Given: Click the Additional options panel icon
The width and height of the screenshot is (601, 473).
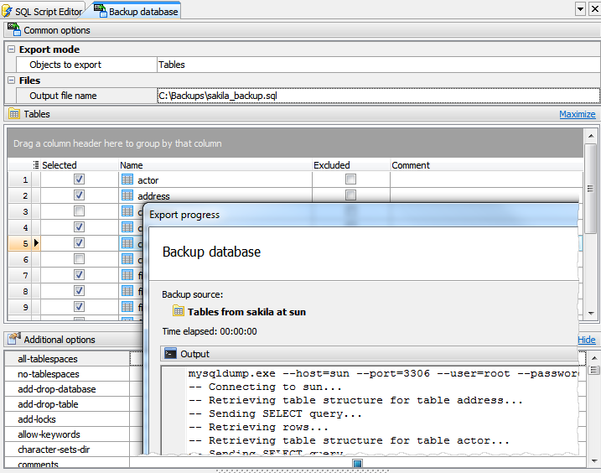Looking at the screenshot, I should pyautogui.click(x=14, y=340).
